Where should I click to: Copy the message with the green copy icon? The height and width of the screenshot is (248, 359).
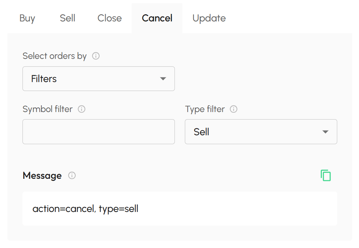[x=325, y=176]
